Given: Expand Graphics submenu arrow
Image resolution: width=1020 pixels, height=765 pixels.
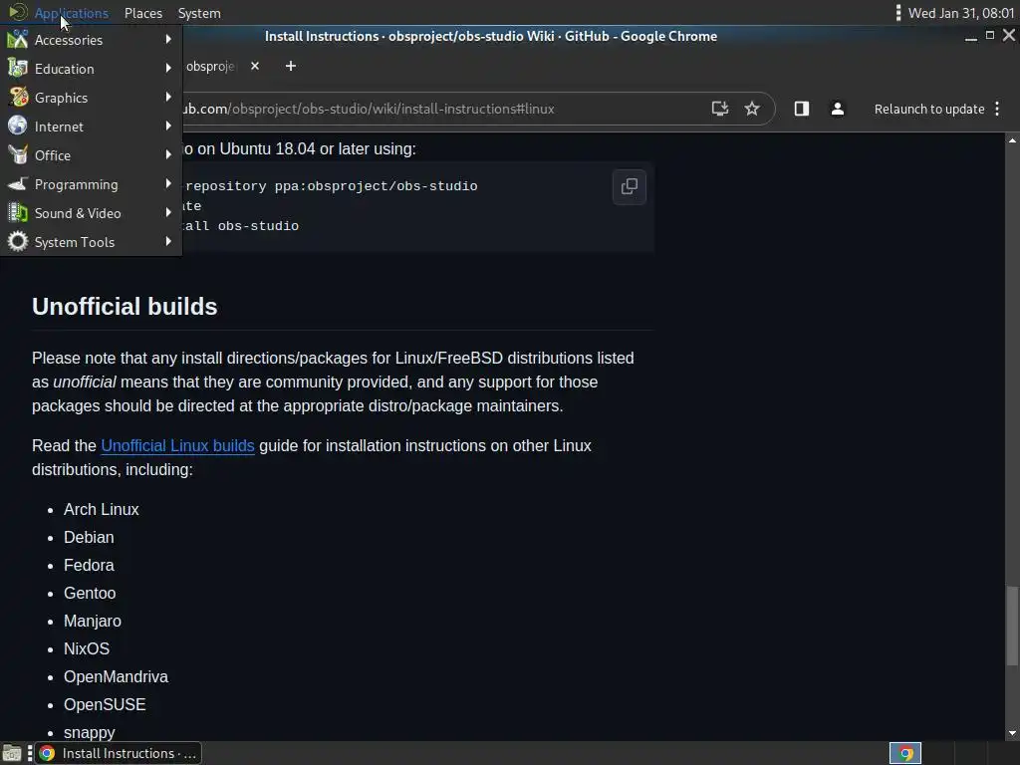Looking at the screenshot, I should tap(168, 97).
